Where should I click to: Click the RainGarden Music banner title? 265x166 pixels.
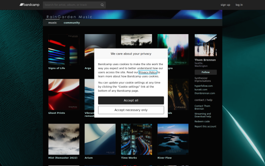click(x=69, y=17)
